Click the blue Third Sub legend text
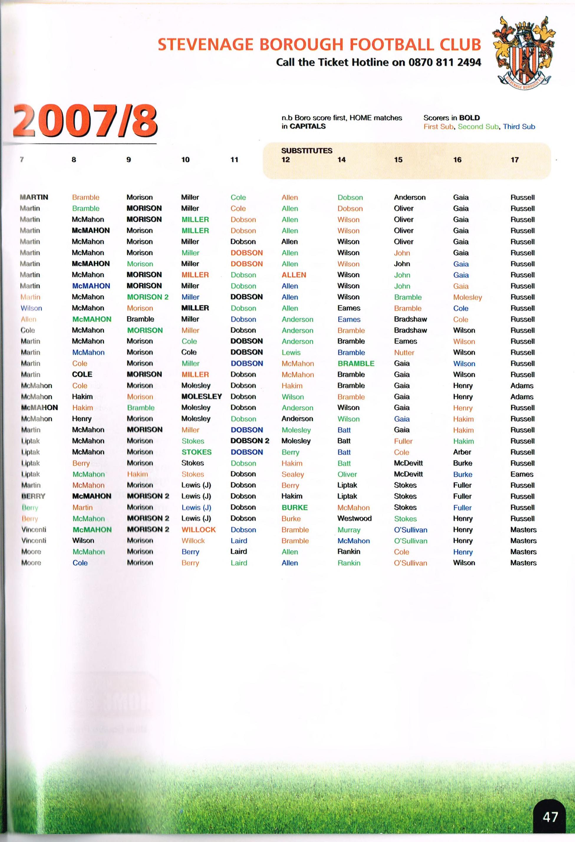The width and height of the screenshot is (575, 842). click(x=518, y=127)
